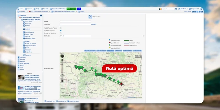Open Utilizatori in the sidebar
This screenshot has width=220, height=110.
coord(27,50)
